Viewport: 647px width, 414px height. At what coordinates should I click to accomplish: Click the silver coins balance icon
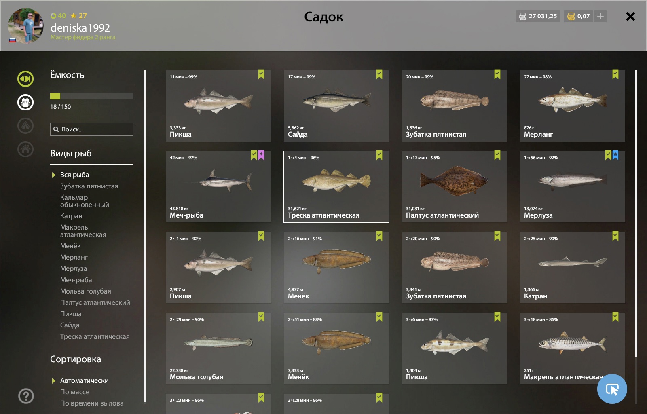(x=522, y=16)
